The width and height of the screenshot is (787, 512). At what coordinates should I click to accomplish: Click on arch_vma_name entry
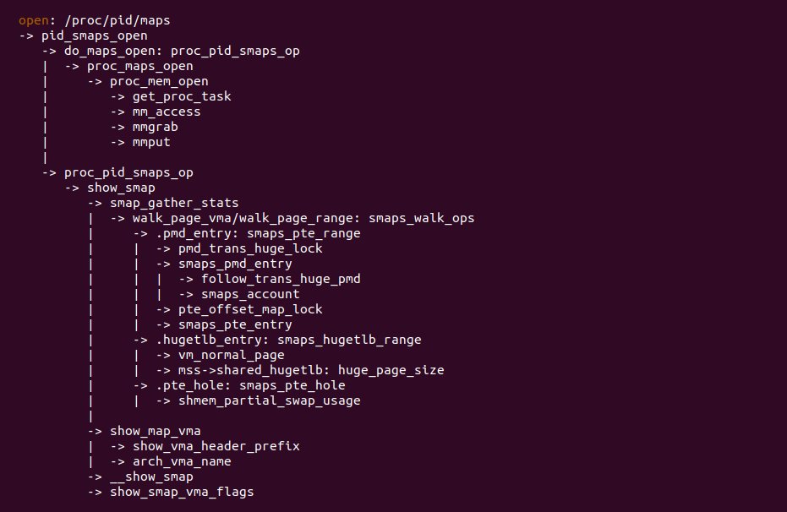point(182,461)
